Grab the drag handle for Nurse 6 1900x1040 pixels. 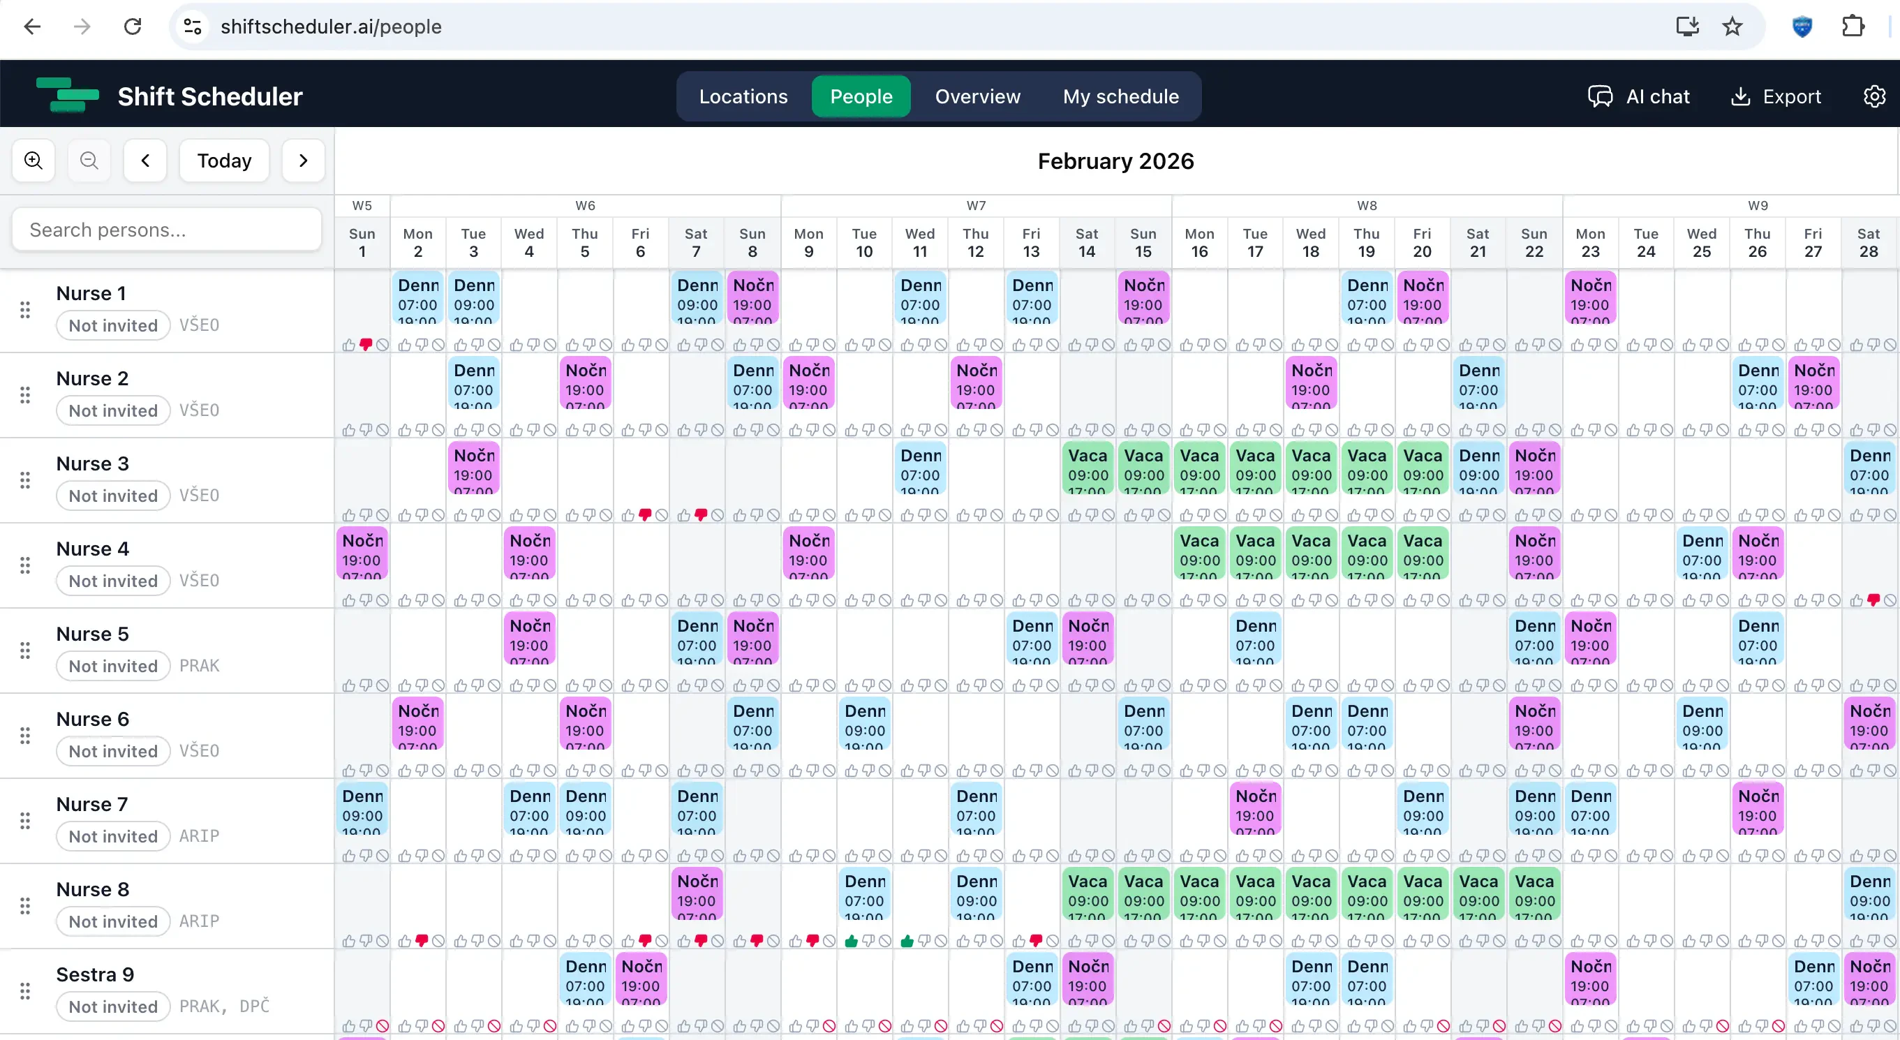(25, 736)
